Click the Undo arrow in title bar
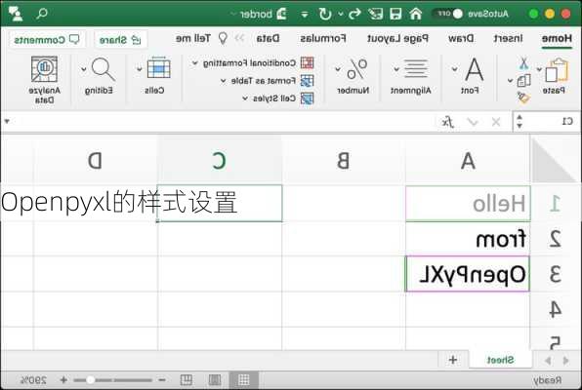 (354, 14)
